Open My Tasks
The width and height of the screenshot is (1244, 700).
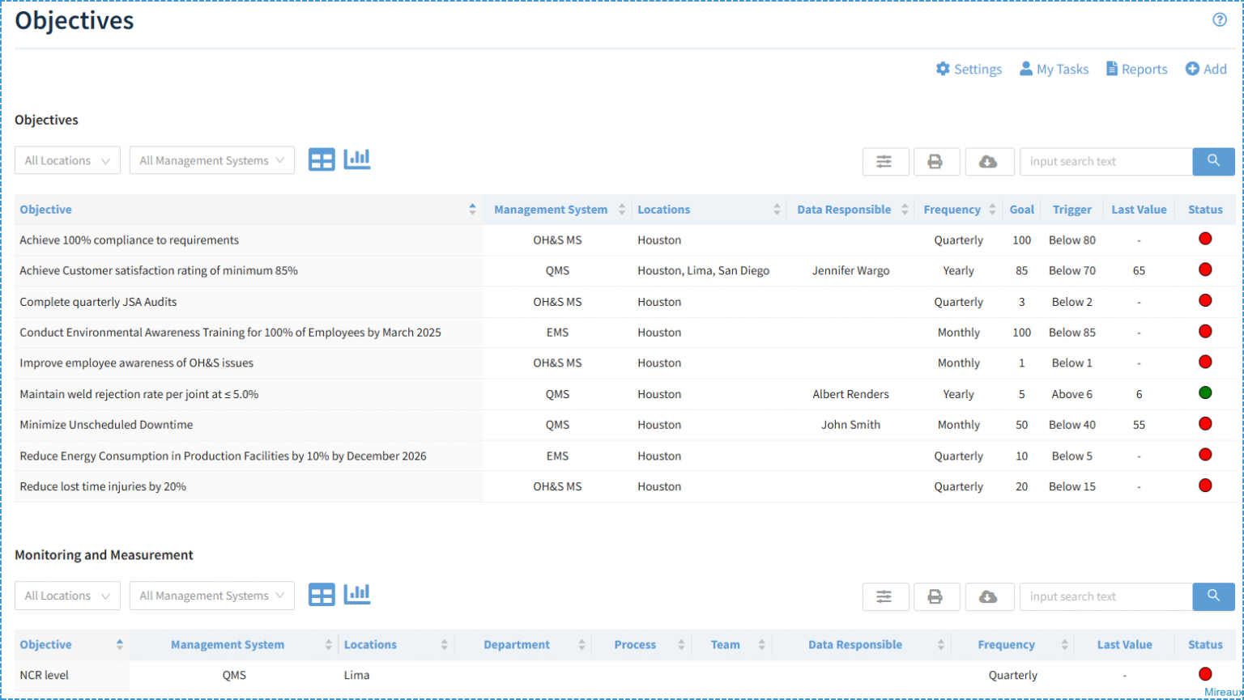pos(1054,70)
